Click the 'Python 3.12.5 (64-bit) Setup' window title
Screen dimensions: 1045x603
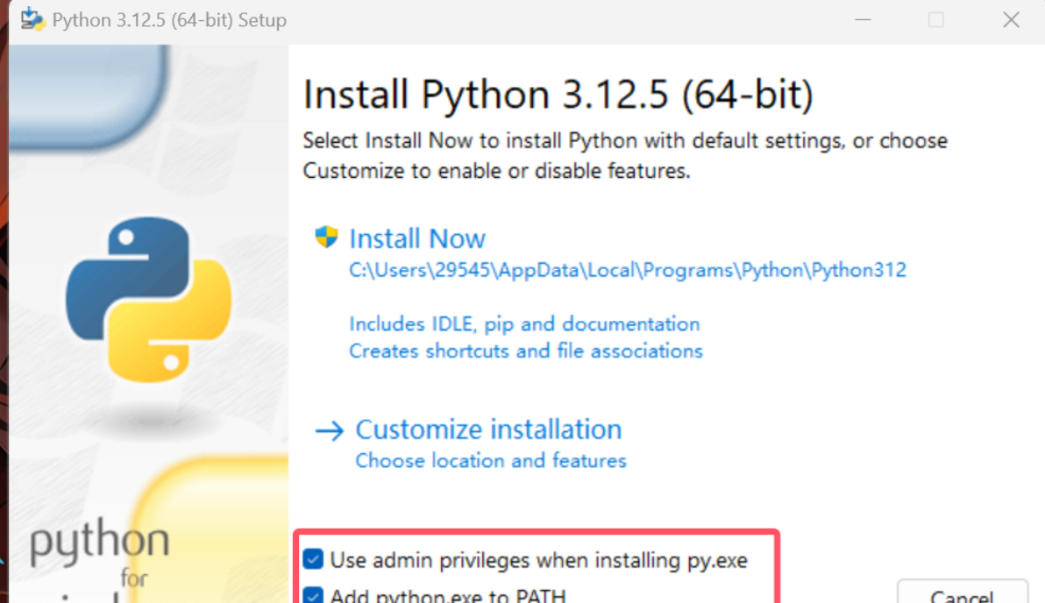pos(169,19)
